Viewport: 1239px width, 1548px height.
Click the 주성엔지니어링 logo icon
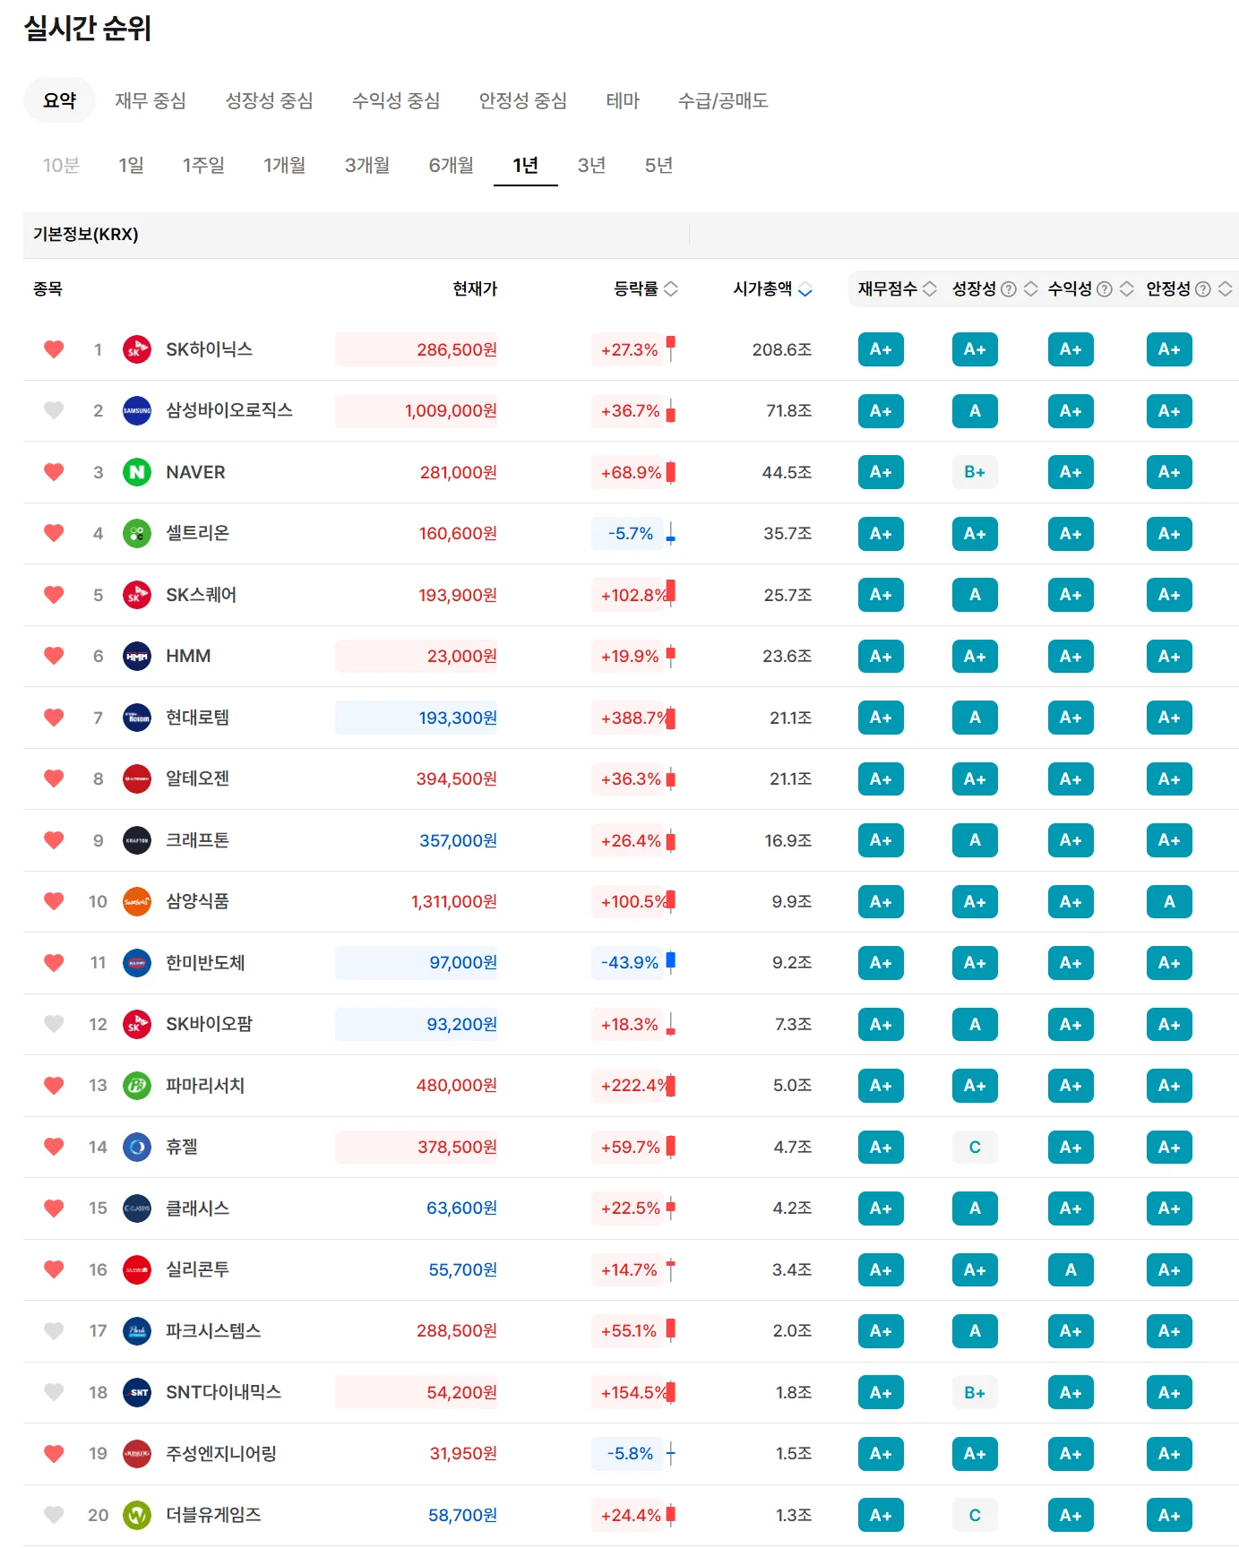(x=136, y=1454)
